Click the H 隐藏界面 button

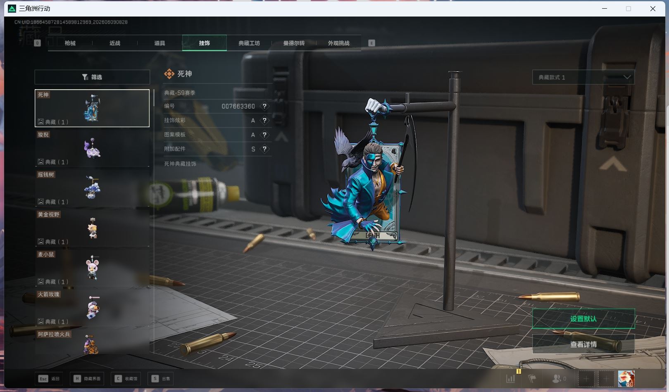(87, 378)
